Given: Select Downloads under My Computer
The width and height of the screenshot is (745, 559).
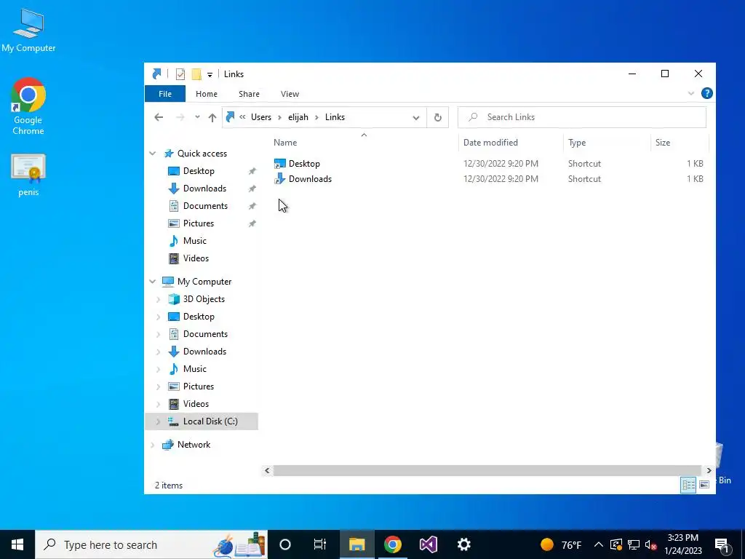Looking at the screenshot, I should 204,352.
